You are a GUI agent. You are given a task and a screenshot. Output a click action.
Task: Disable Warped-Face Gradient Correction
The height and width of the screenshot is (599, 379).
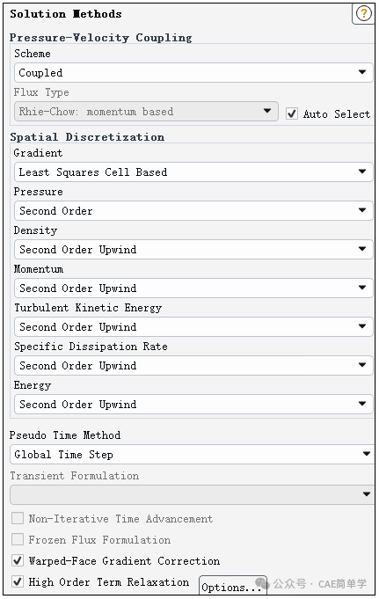18,561
